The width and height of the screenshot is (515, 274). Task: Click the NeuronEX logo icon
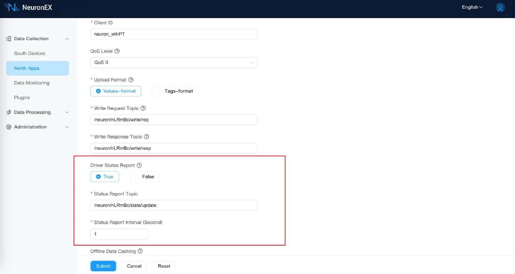tap(12, 7)
